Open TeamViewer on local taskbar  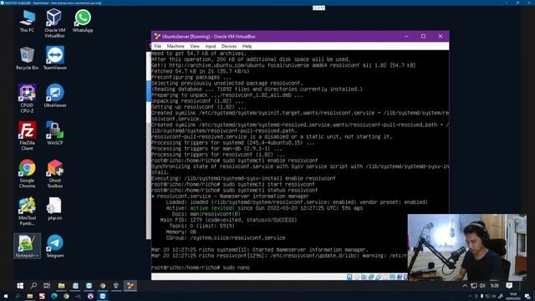pyautogui.click(x=102, y=296)
